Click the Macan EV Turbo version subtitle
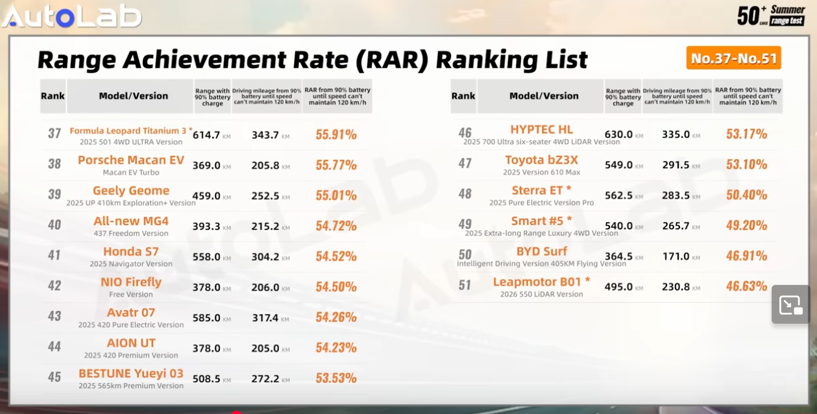The image size is (817, 414). pyautogui.click(x=131, y=173)
